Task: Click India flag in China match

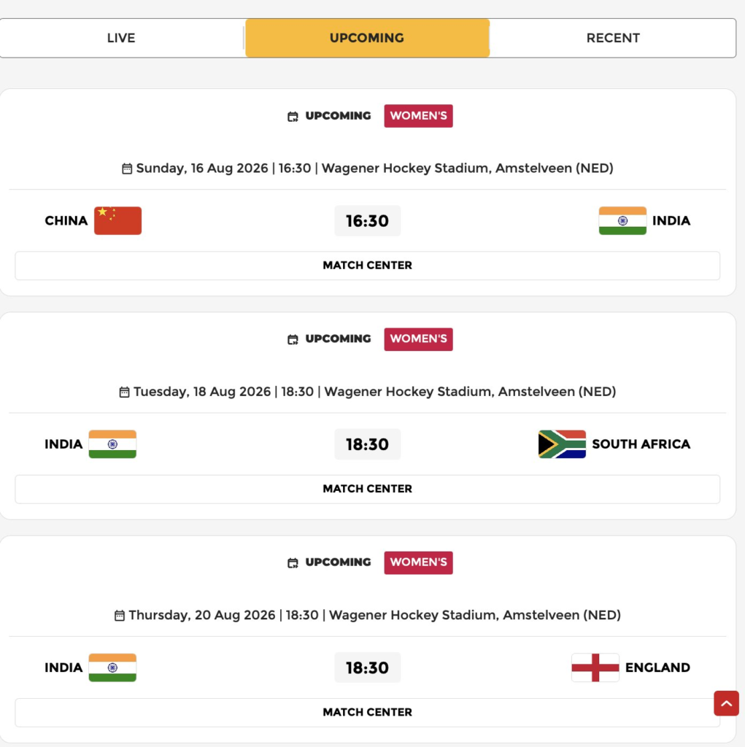Action: (x=622, y=220)
